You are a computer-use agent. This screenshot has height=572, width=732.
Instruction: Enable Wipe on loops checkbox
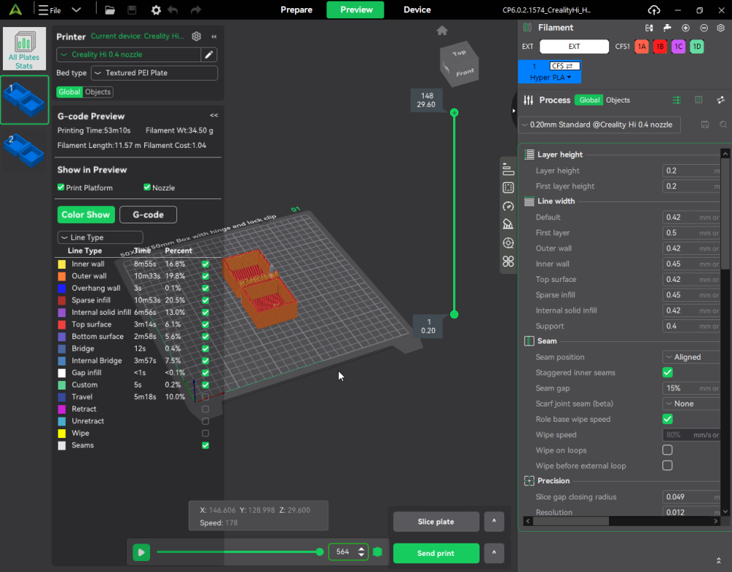click(668, 450)
